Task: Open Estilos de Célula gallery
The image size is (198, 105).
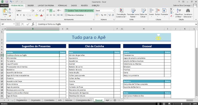Action: [143, 13]
